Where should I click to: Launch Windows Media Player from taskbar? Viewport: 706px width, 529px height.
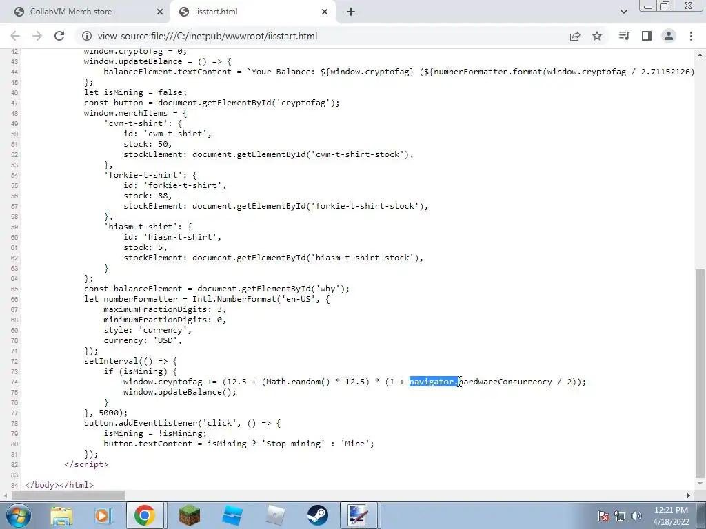[103, 515]
